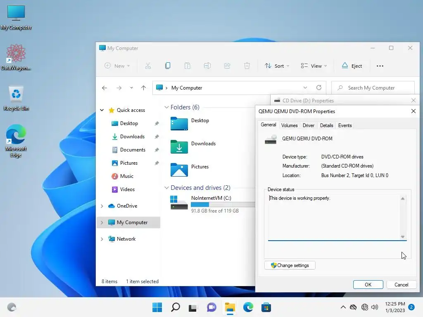Screen dimensions: 423x317
Task: Collapse the Quick access tree node
Action: coord(102,110)
